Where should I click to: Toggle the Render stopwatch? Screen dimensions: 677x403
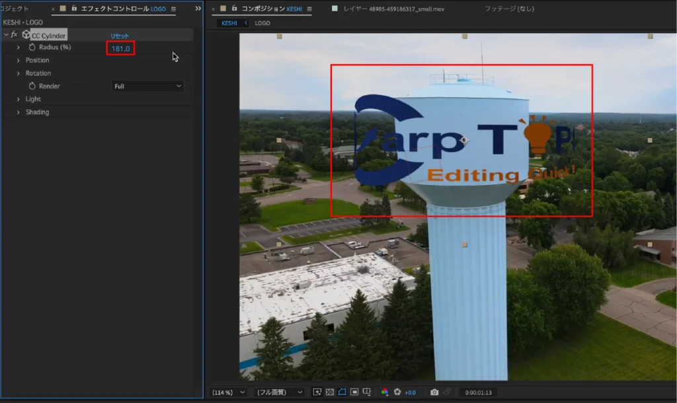coord(32,87)
